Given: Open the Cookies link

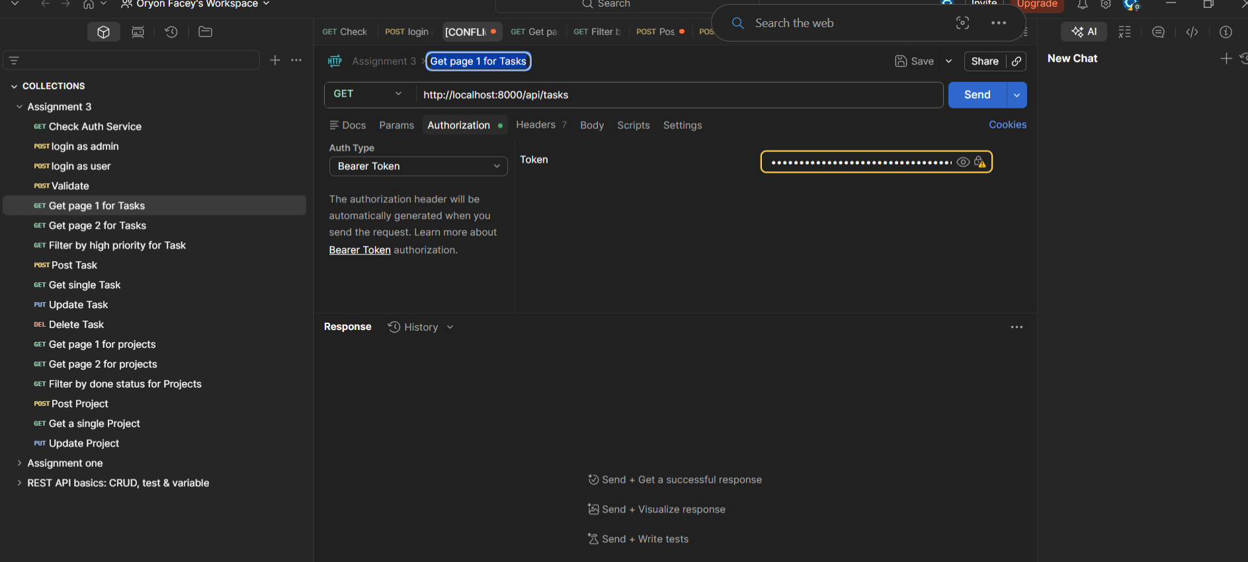Looking at the screenshot, I should (x=1008, y=124).
